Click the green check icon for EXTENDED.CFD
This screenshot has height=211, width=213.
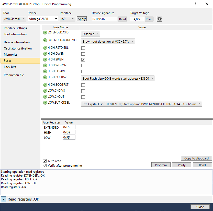coord(45,32)
